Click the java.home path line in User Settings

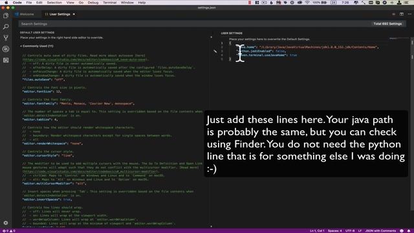coord(308,47)
